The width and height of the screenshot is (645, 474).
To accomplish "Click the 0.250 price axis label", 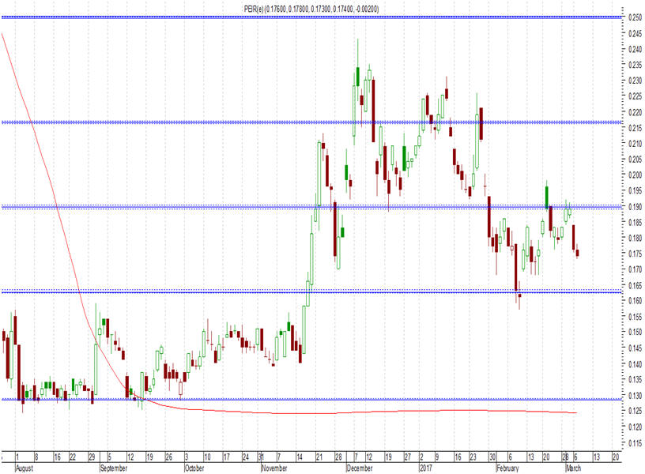I will [636, 17].
